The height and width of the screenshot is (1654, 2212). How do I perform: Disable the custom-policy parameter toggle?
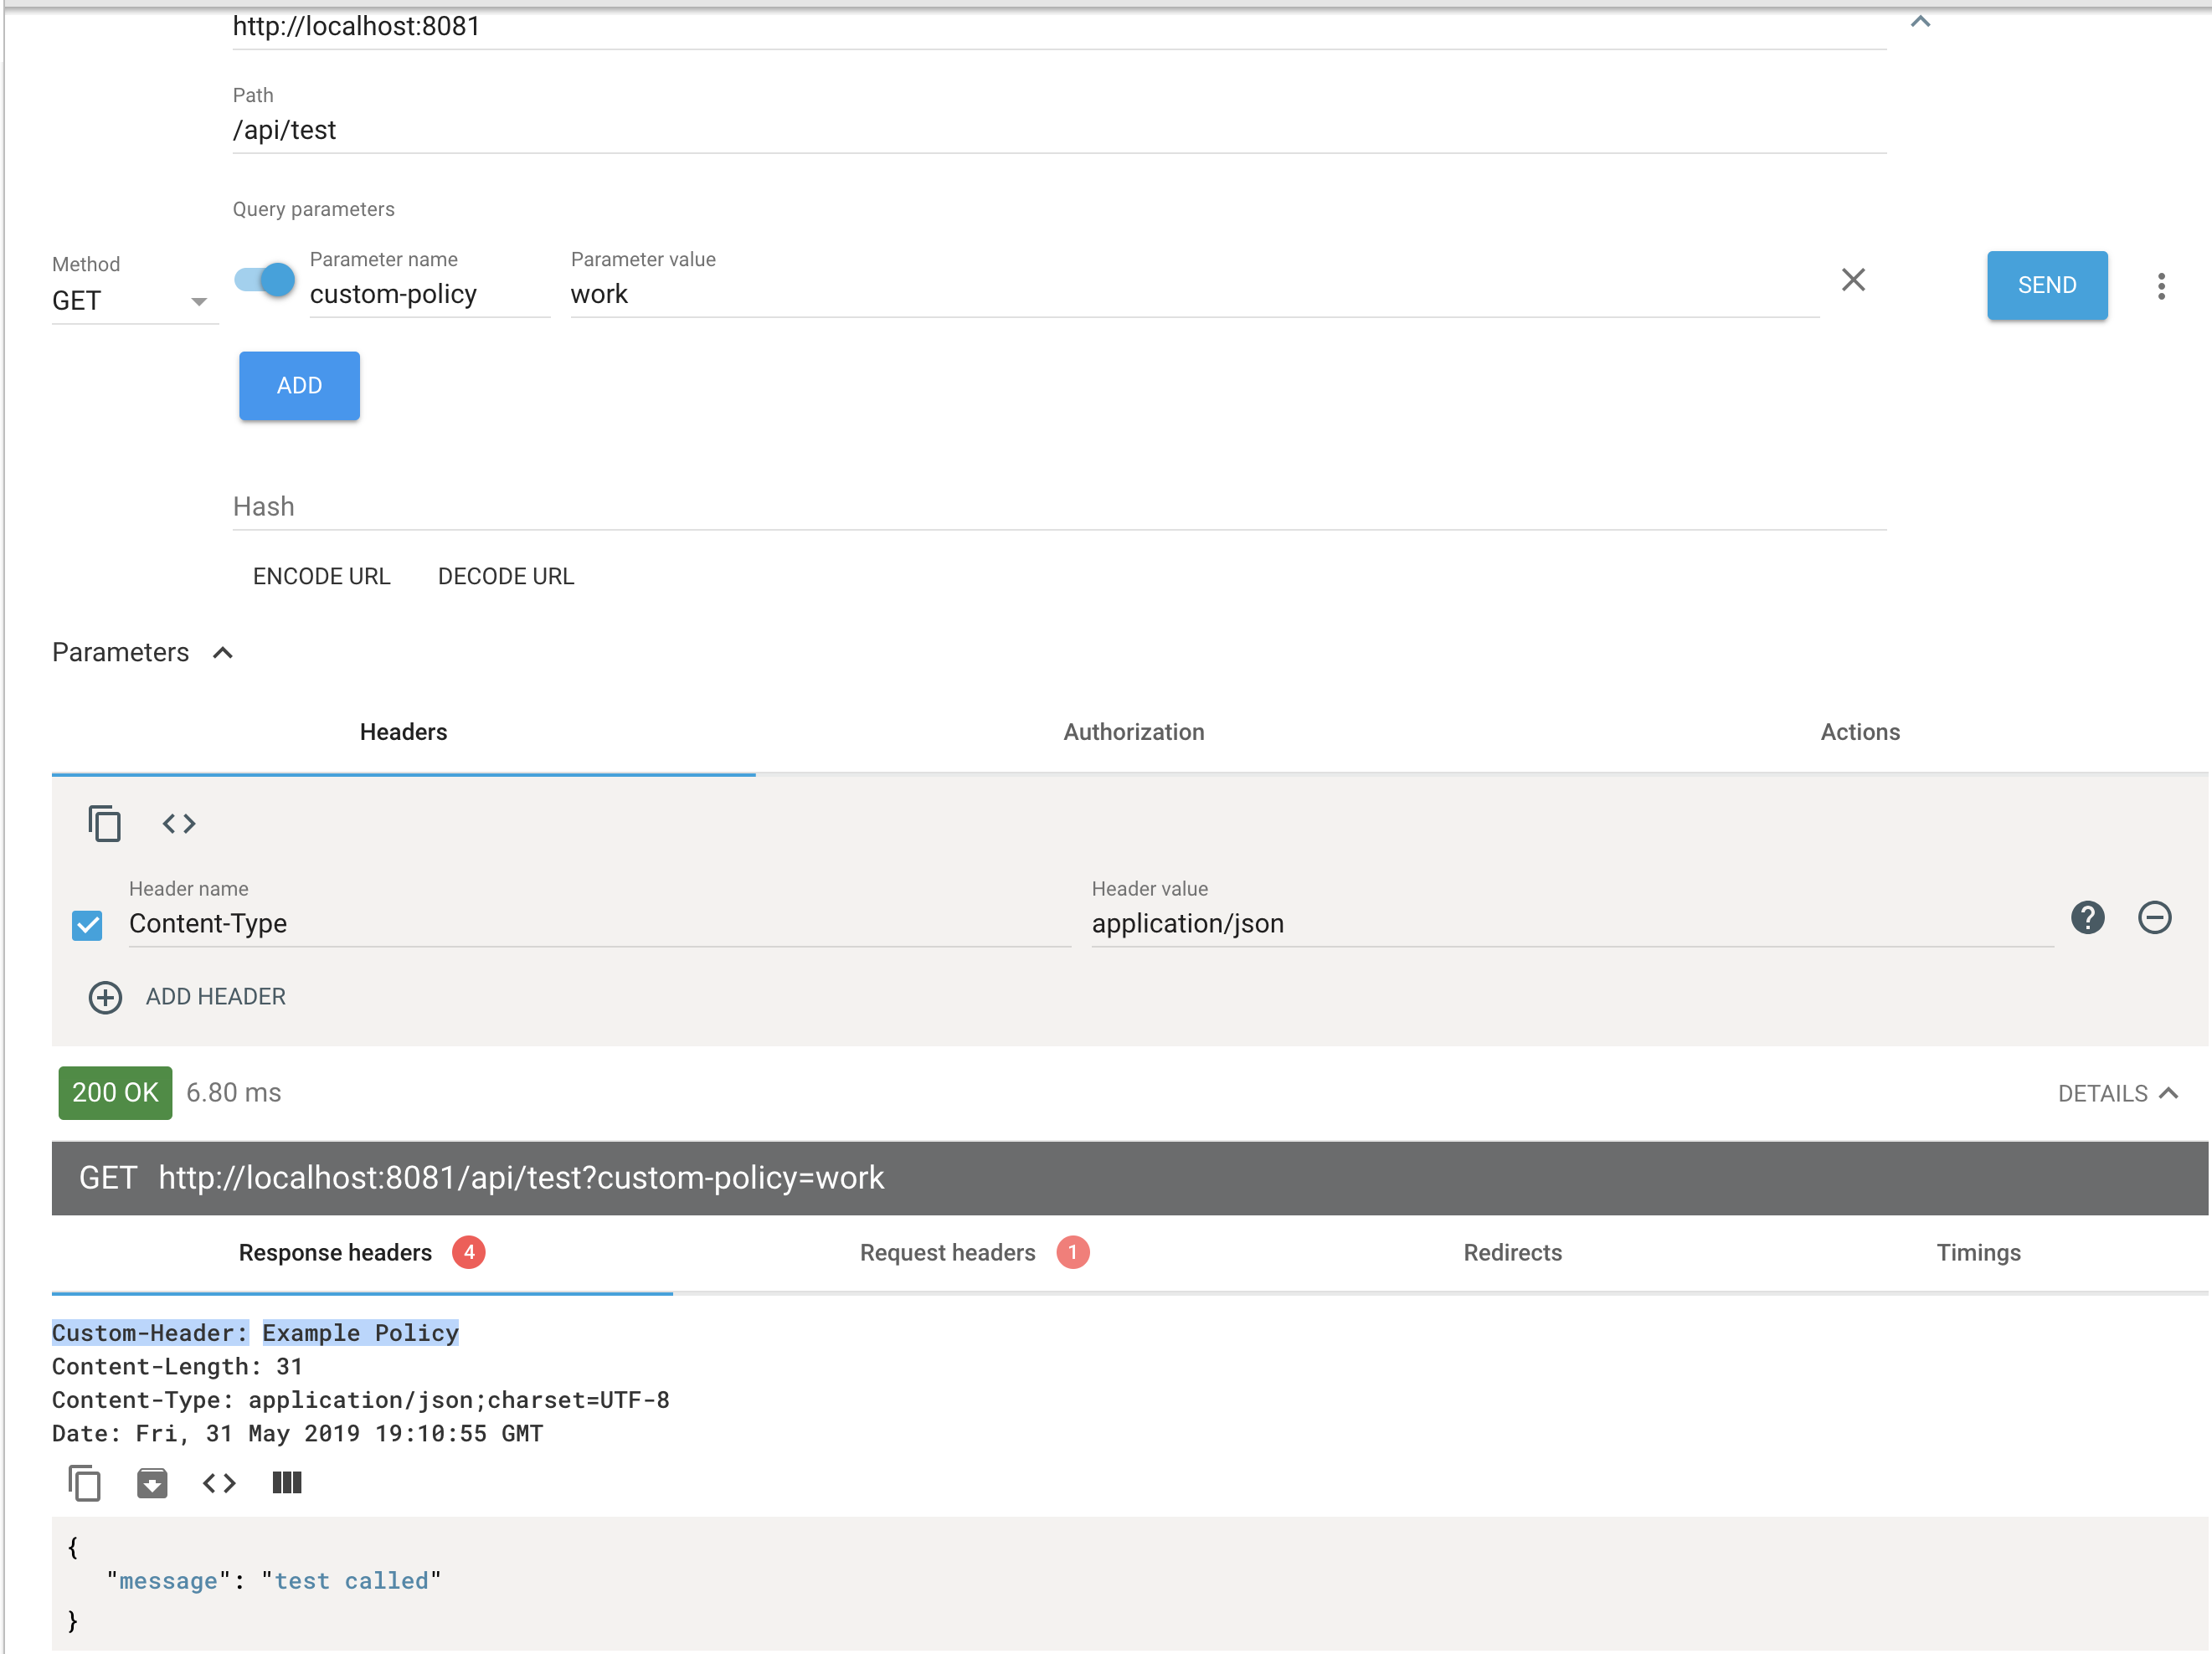(265, 280)
